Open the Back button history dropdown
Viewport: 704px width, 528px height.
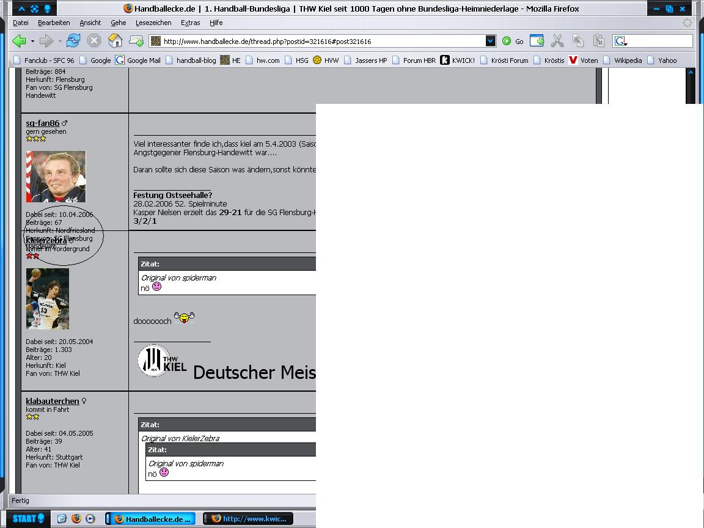(32, 41)
